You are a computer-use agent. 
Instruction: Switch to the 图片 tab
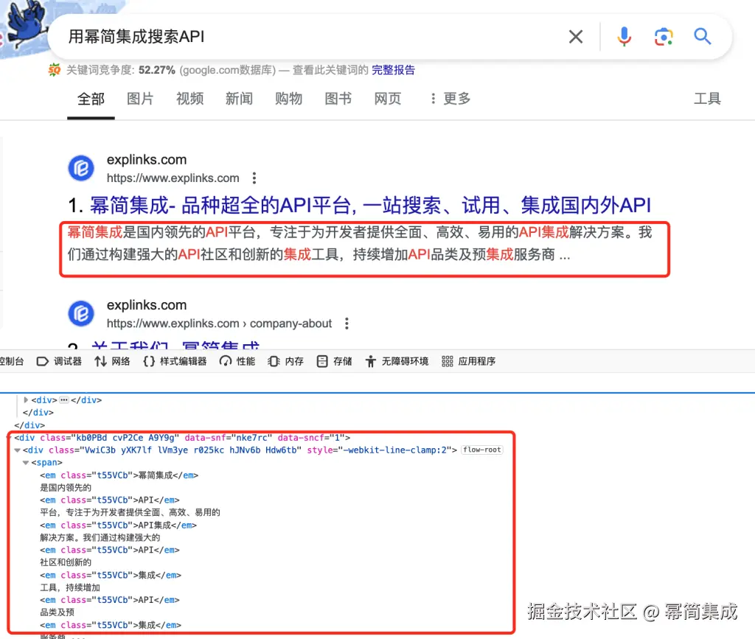coord(140,99)
